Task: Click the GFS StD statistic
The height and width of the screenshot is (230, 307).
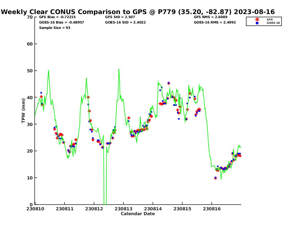Action: 120,17
